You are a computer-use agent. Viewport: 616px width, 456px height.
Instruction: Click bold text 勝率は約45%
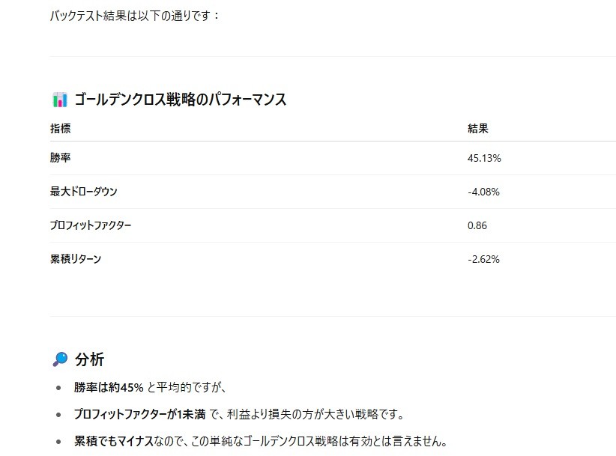click(109, 388)
